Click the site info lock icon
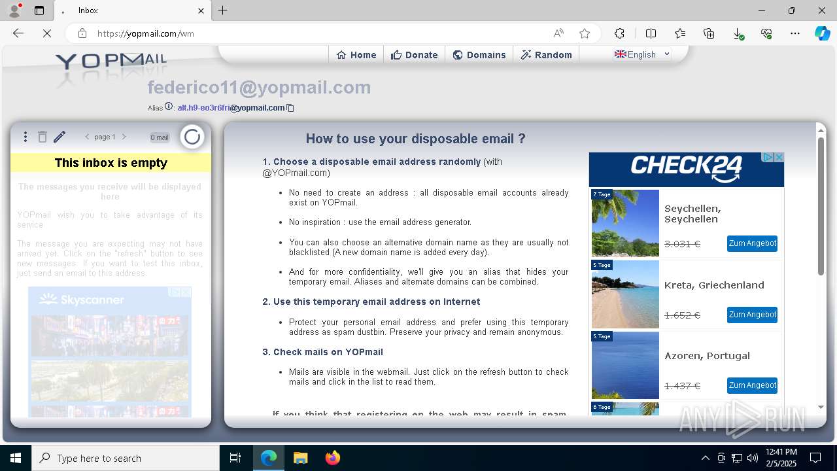Image resolution: width=837 pixels, height=471 pixels. (82, 33)
